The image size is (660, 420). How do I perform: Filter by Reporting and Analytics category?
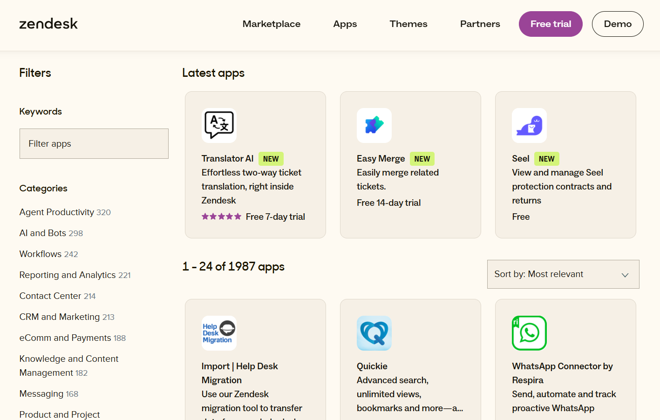tap(75, 275)
